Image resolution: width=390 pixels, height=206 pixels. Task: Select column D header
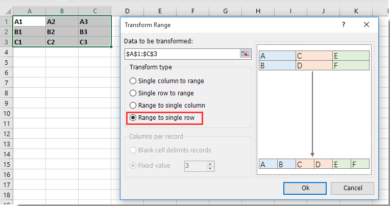127,11
